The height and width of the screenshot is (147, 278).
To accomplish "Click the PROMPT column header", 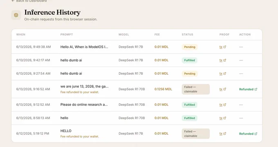I will [x=67, y=35].
